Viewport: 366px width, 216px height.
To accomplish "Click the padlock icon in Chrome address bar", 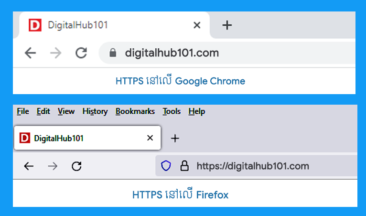I will [113, 53].
